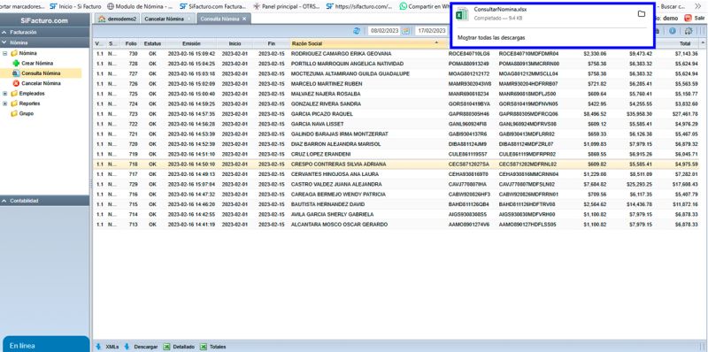Click the bookmarks overflow chevron in the browser bar
708x352 pixels.
coord(697,6)
